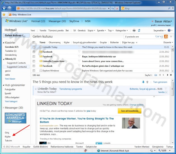Click the Windows Live logo
Viewport: 176px width, 154px height.
[16, 21]
